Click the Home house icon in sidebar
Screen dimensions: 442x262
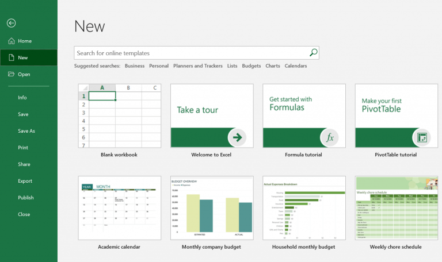12,41
